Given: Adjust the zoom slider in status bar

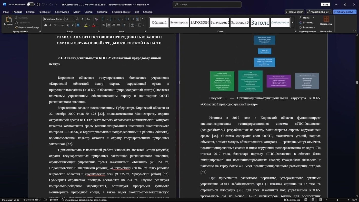Looking at the screenshot, I should 337,200.
